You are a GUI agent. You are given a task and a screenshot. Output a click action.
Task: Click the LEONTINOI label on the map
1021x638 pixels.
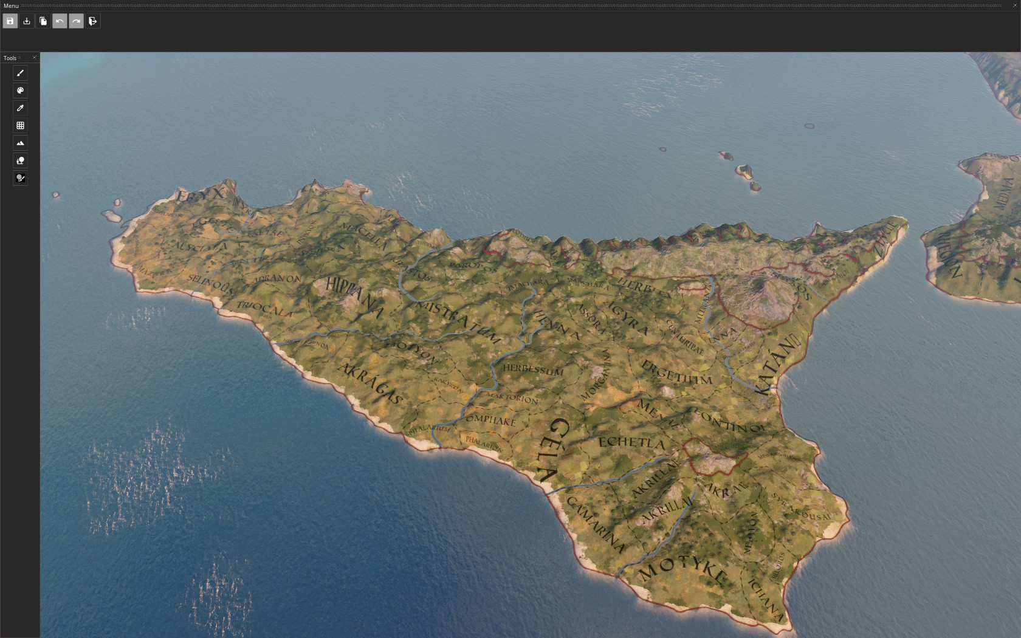pos(729,422)
